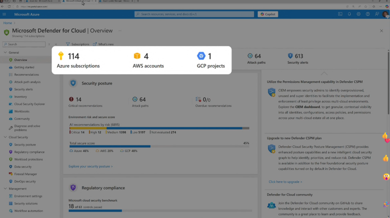Click the sidebar Security posture shield icon
Screen dimensions: 390x218
click(10, 144)
